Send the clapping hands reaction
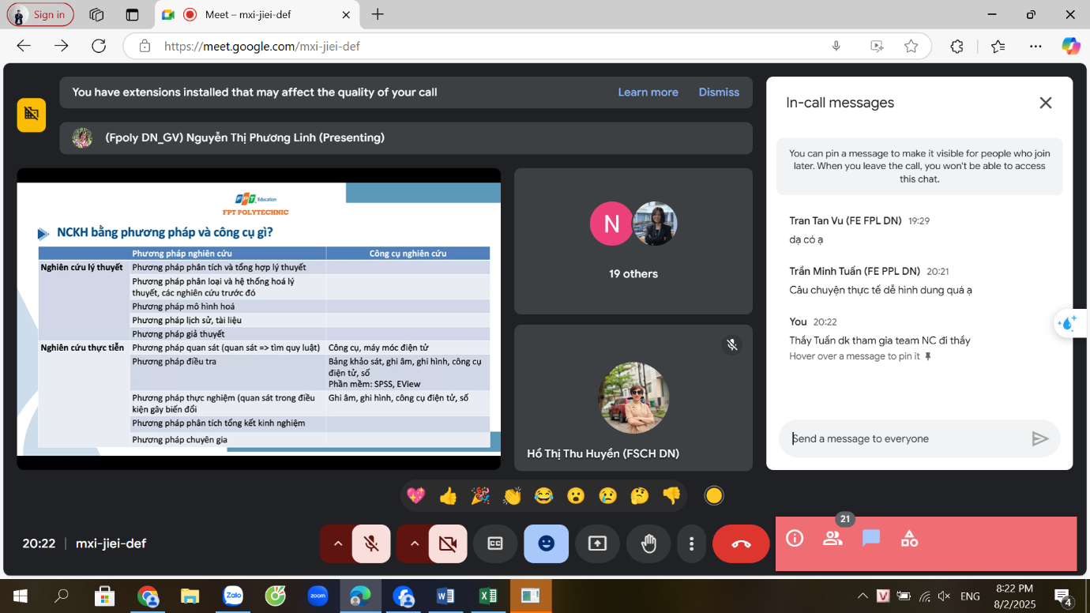The width and height of the screenshot is (1090, 613). 512,495
